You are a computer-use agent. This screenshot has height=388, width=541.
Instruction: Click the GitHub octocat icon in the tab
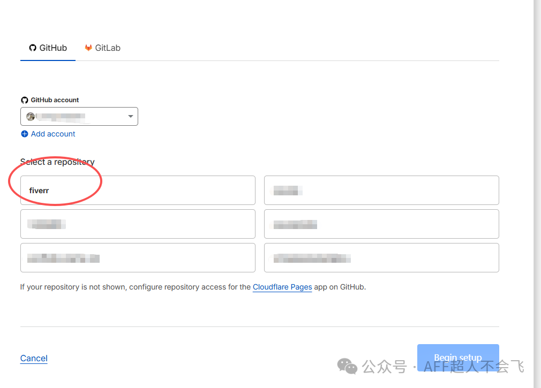click(33, 48)
